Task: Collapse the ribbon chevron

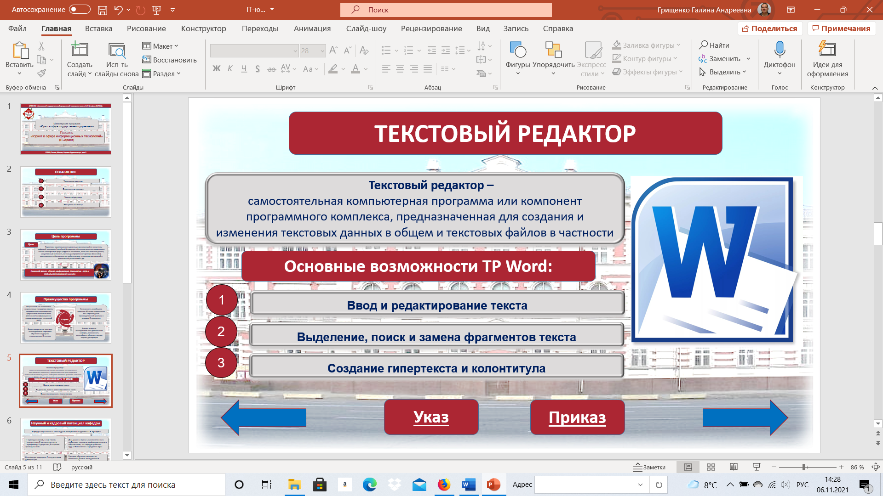Action: point(875,88)
